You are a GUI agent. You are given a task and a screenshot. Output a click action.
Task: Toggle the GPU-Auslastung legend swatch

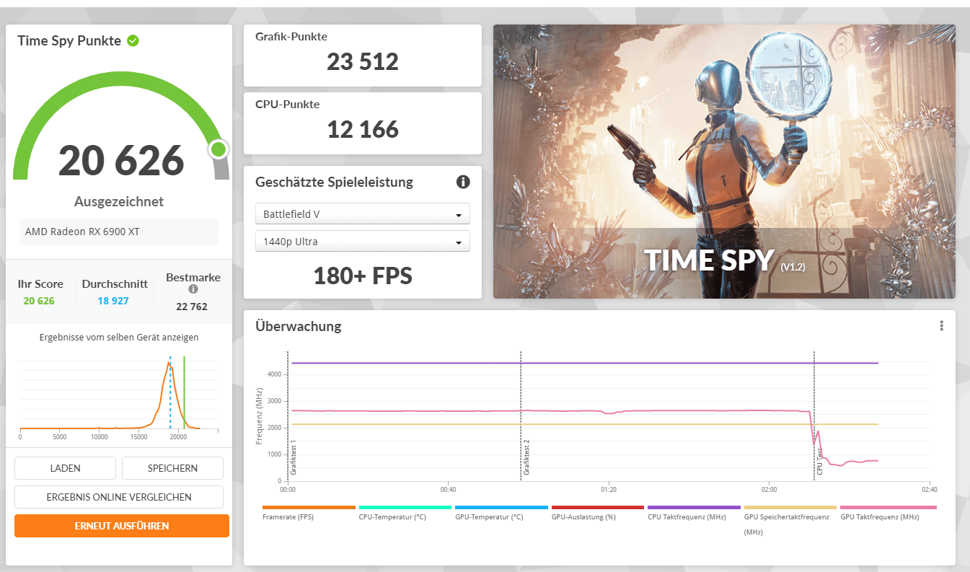click(598, 508)
